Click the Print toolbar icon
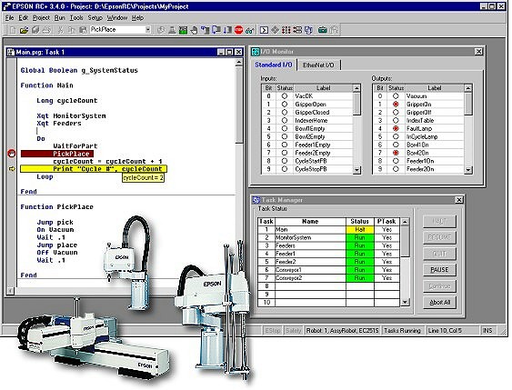The image size is (512, 390). point(46,30)
